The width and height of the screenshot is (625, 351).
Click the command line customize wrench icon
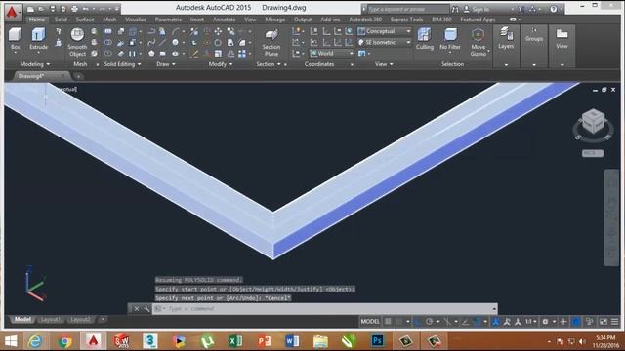(146, 308)
